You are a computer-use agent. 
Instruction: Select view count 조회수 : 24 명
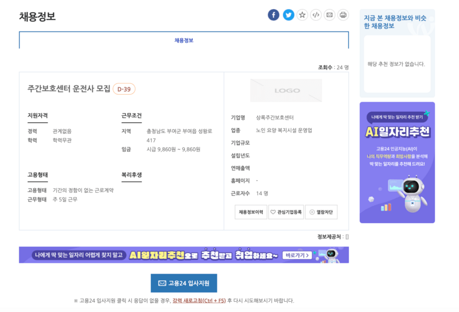333,67
